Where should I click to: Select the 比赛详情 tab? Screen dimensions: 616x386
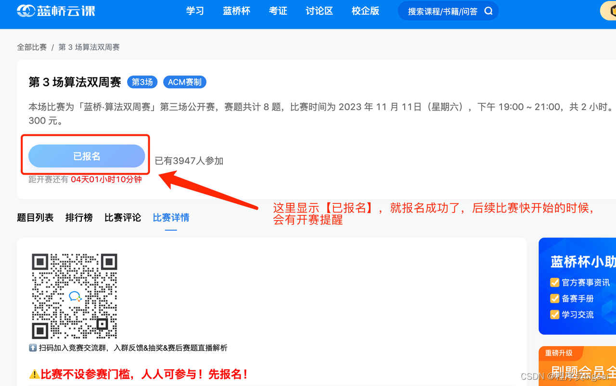pos(171,217)
